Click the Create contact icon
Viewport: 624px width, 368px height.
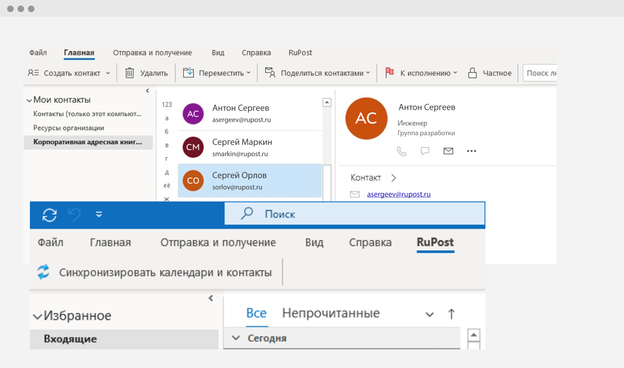coord(33,73)
